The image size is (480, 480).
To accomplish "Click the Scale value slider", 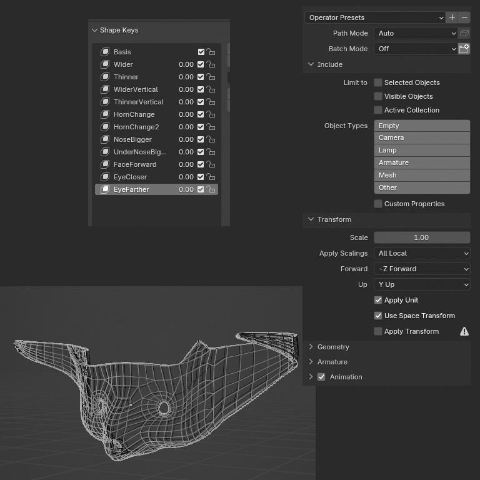I will tap(422, 237).
